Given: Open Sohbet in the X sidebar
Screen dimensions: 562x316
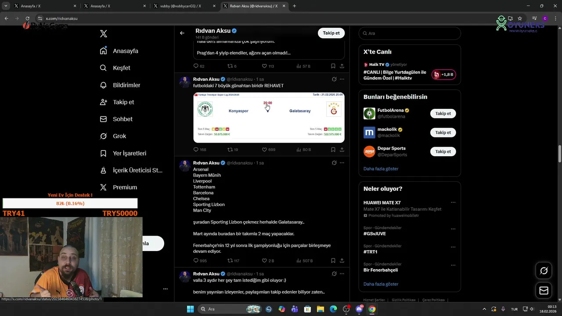Looking at the screenshot, I should (116, 119).
